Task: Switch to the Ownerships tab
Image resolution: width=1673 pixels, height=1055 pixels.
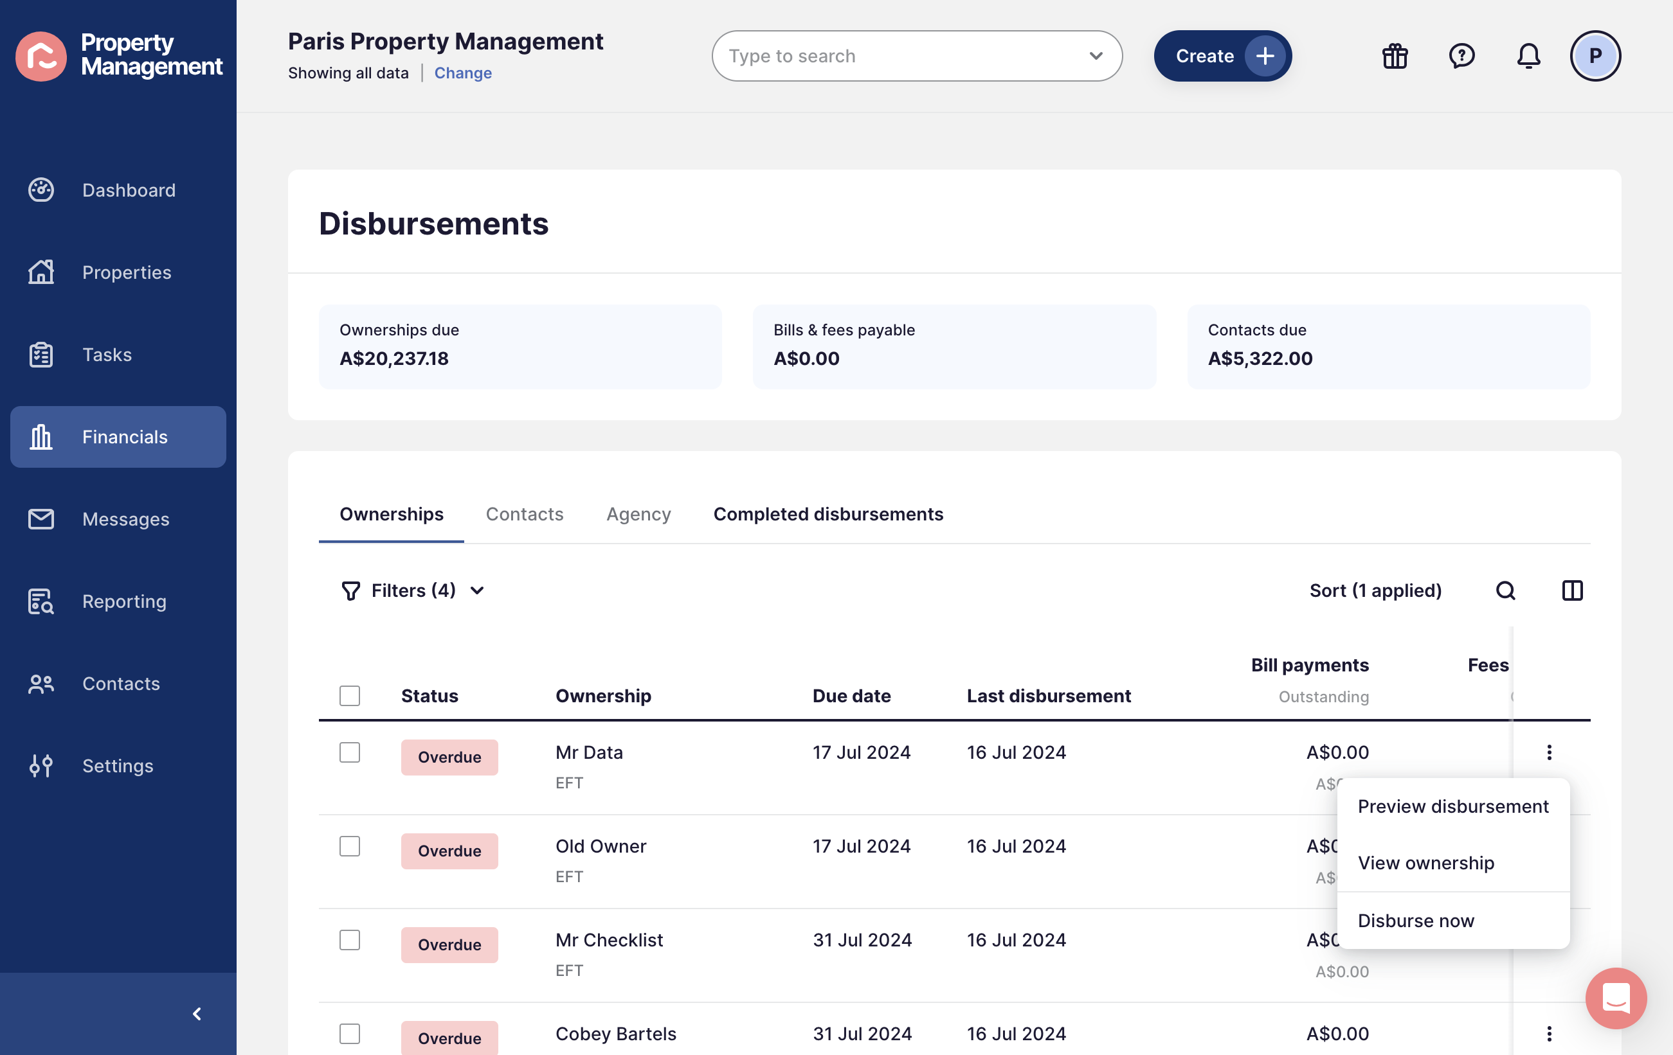Action: [391, 514]
